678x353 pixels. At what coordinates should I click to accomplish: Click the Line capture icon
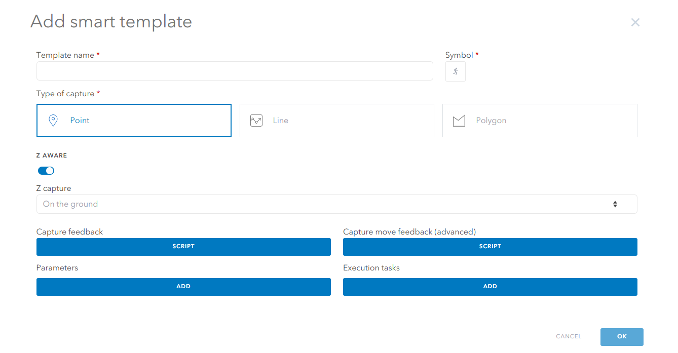pos(256,120)
